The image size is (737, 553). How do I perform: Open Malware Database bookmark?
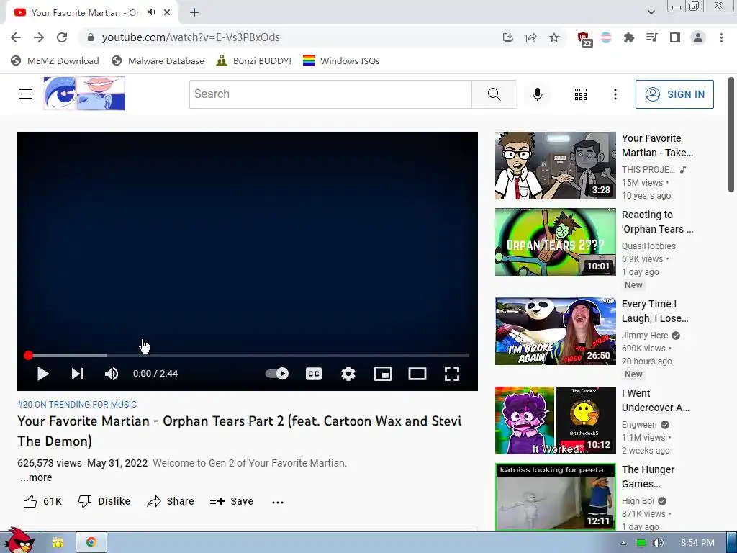click(x=158, y=60)
